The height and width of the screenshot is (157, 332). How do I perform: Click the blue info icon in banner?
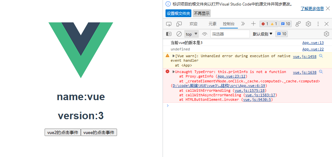168,4
